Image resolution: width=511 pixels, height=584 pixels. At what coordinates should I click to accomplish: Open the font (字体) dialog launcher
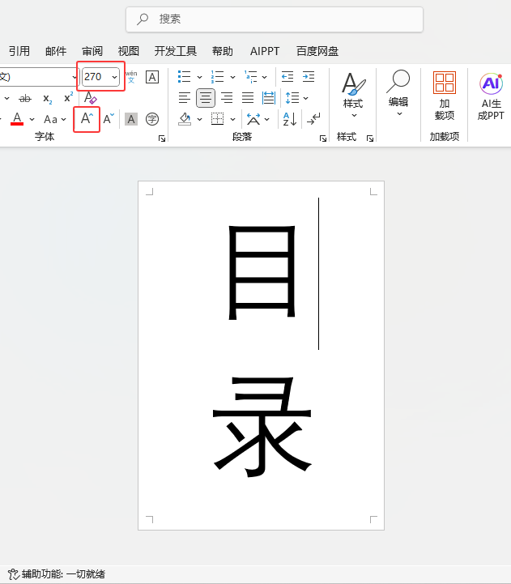click(x=162, y=139)
